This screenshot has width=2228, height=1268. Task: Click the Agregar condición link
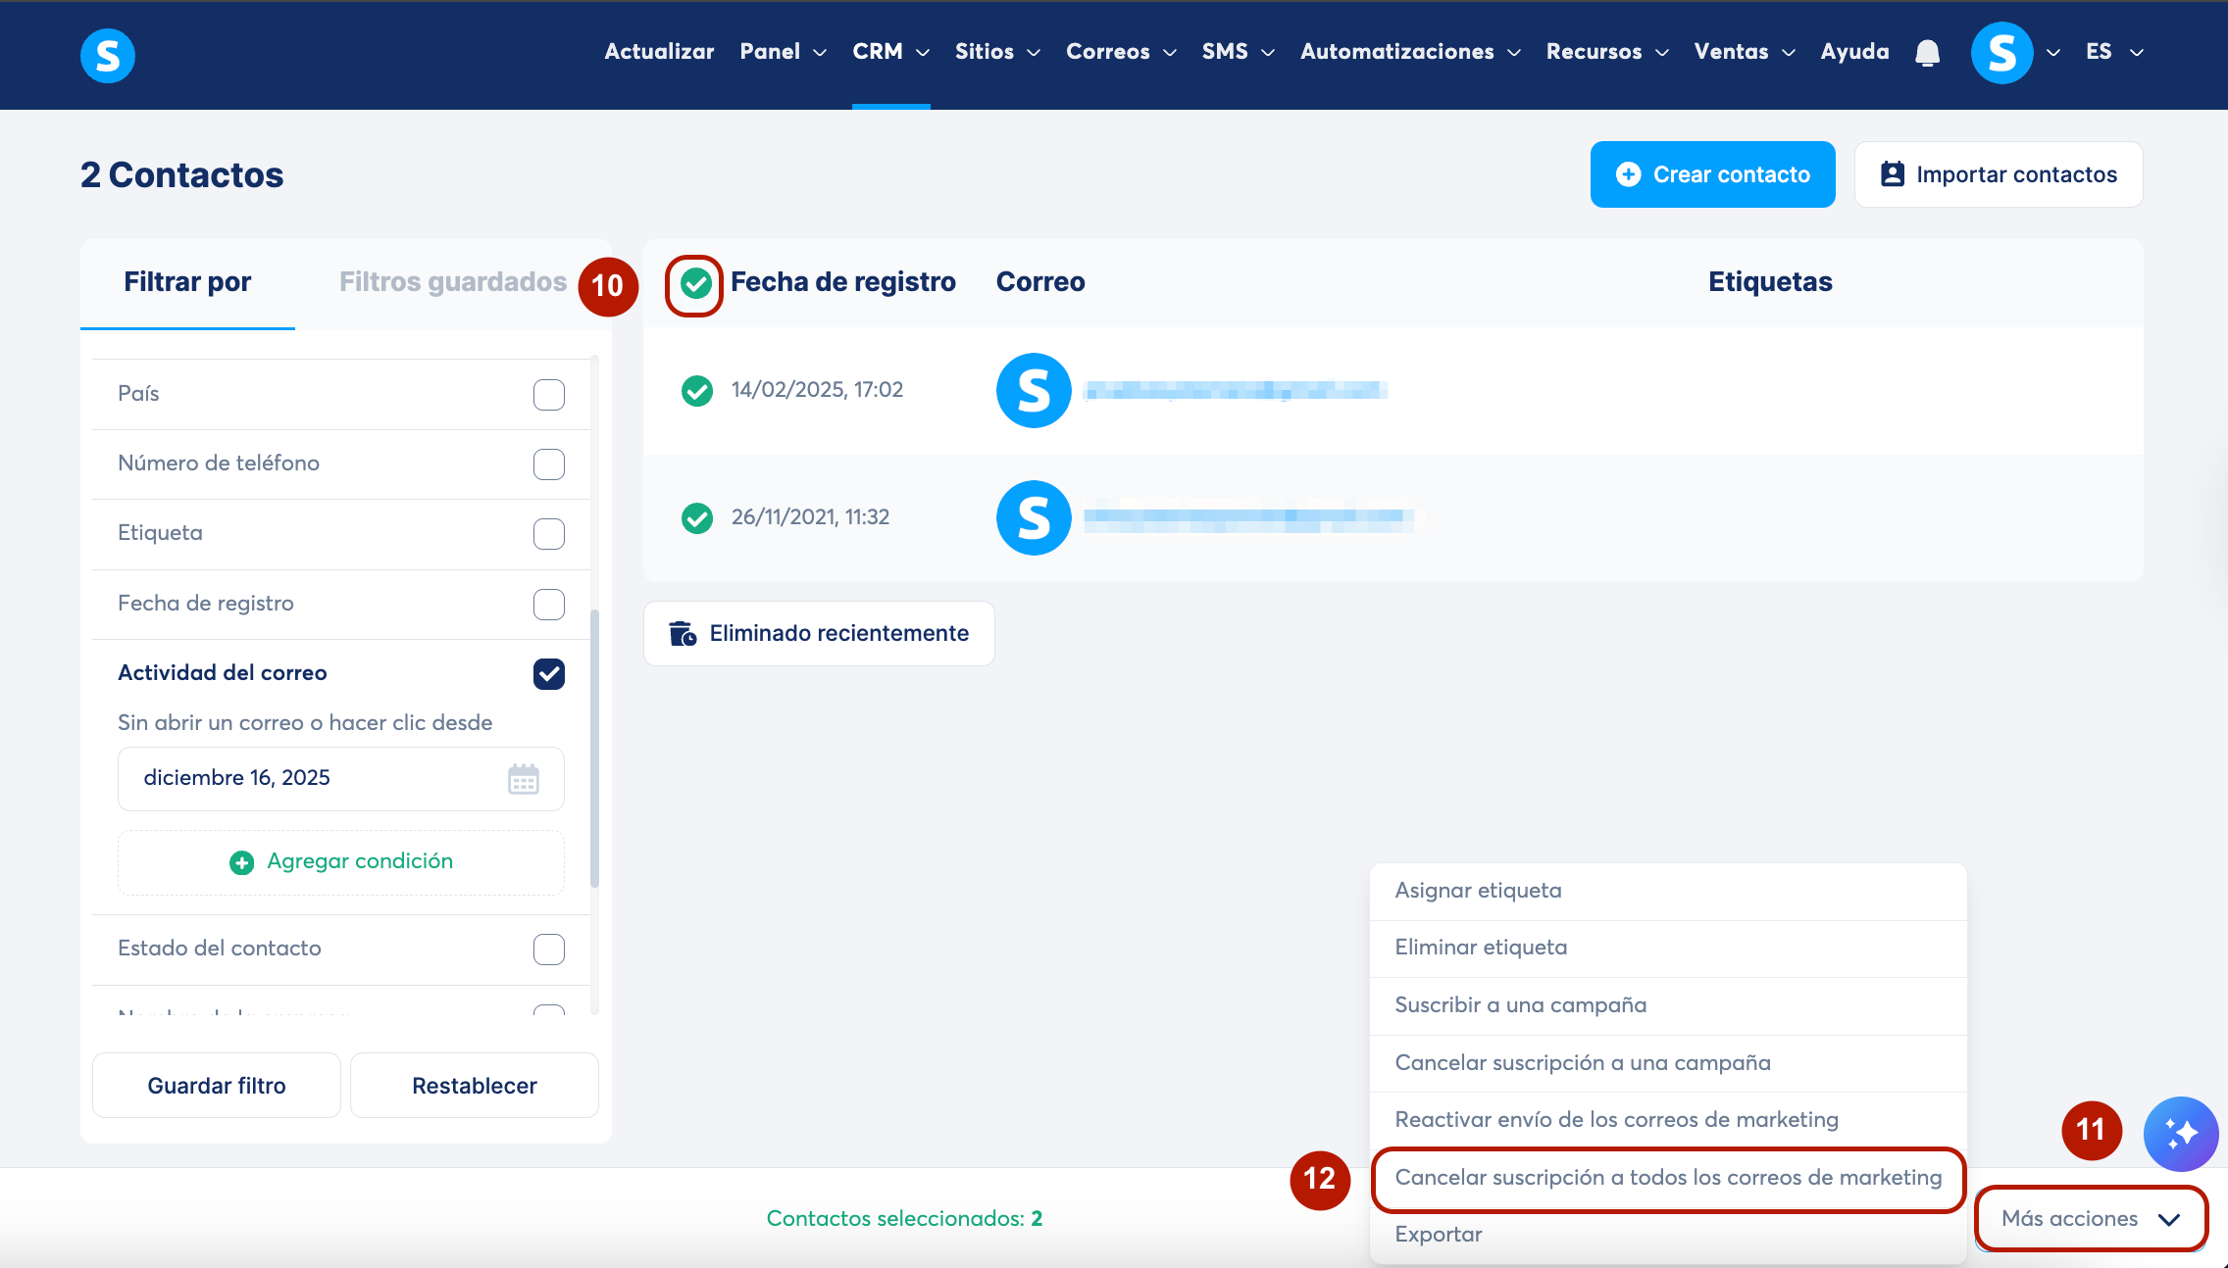point(341,861)
